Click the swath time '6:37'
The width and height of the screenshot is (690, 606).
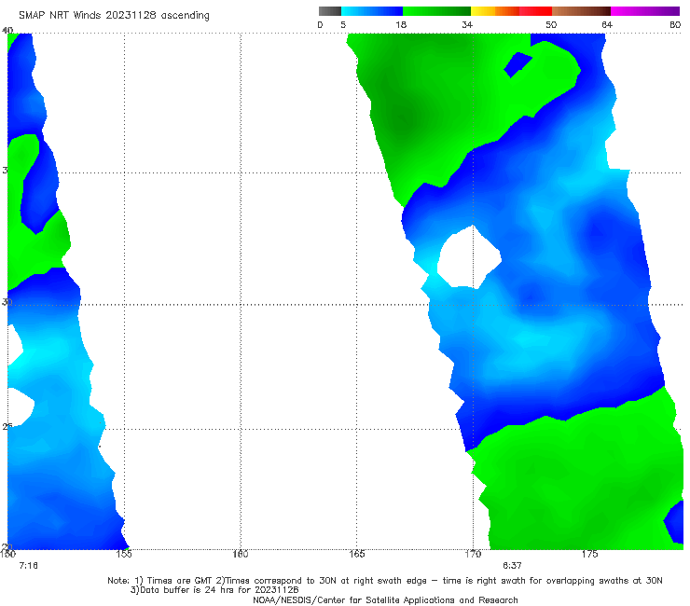pos(512,566)
